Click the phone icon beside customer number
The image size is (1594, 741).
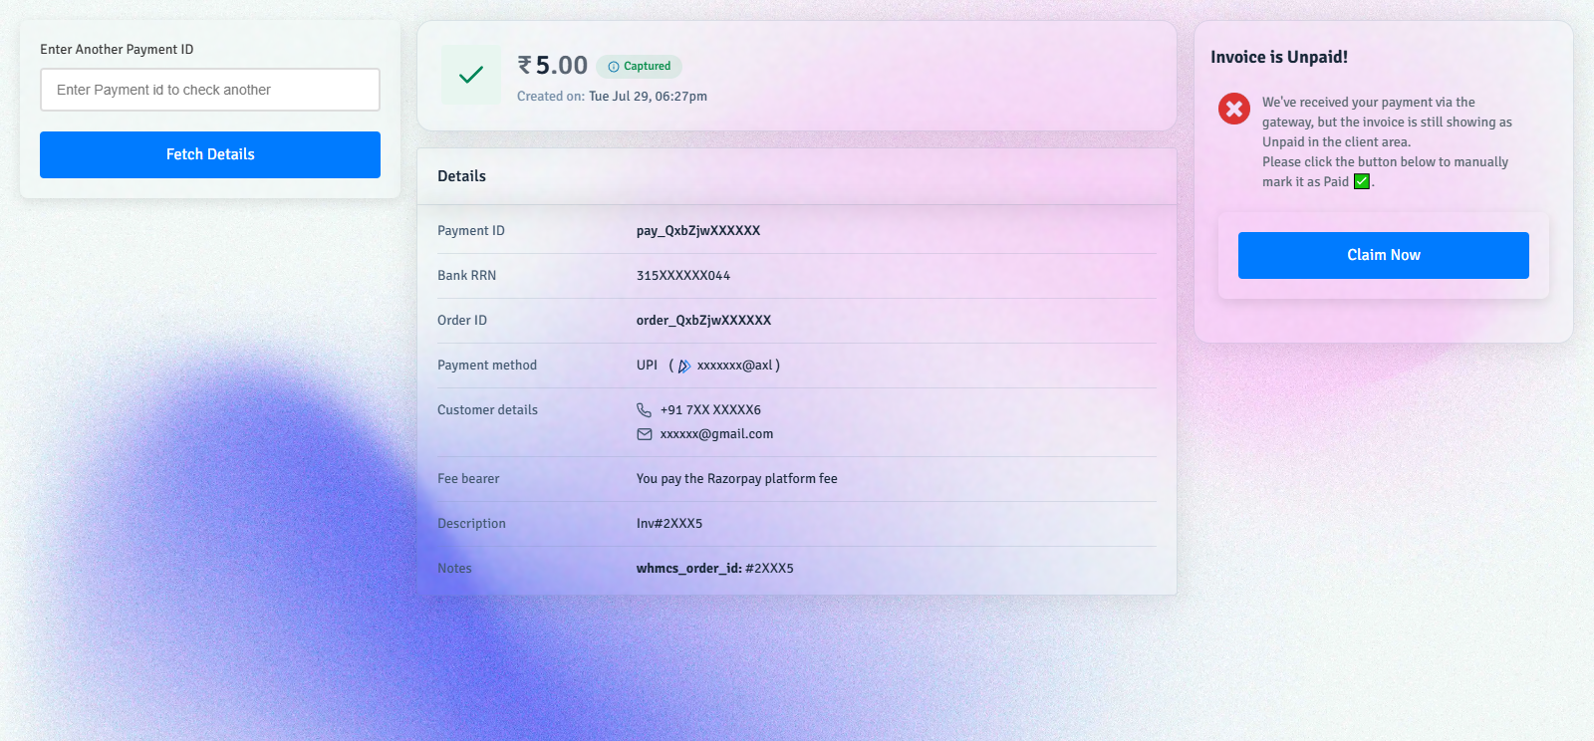point(644,409)
